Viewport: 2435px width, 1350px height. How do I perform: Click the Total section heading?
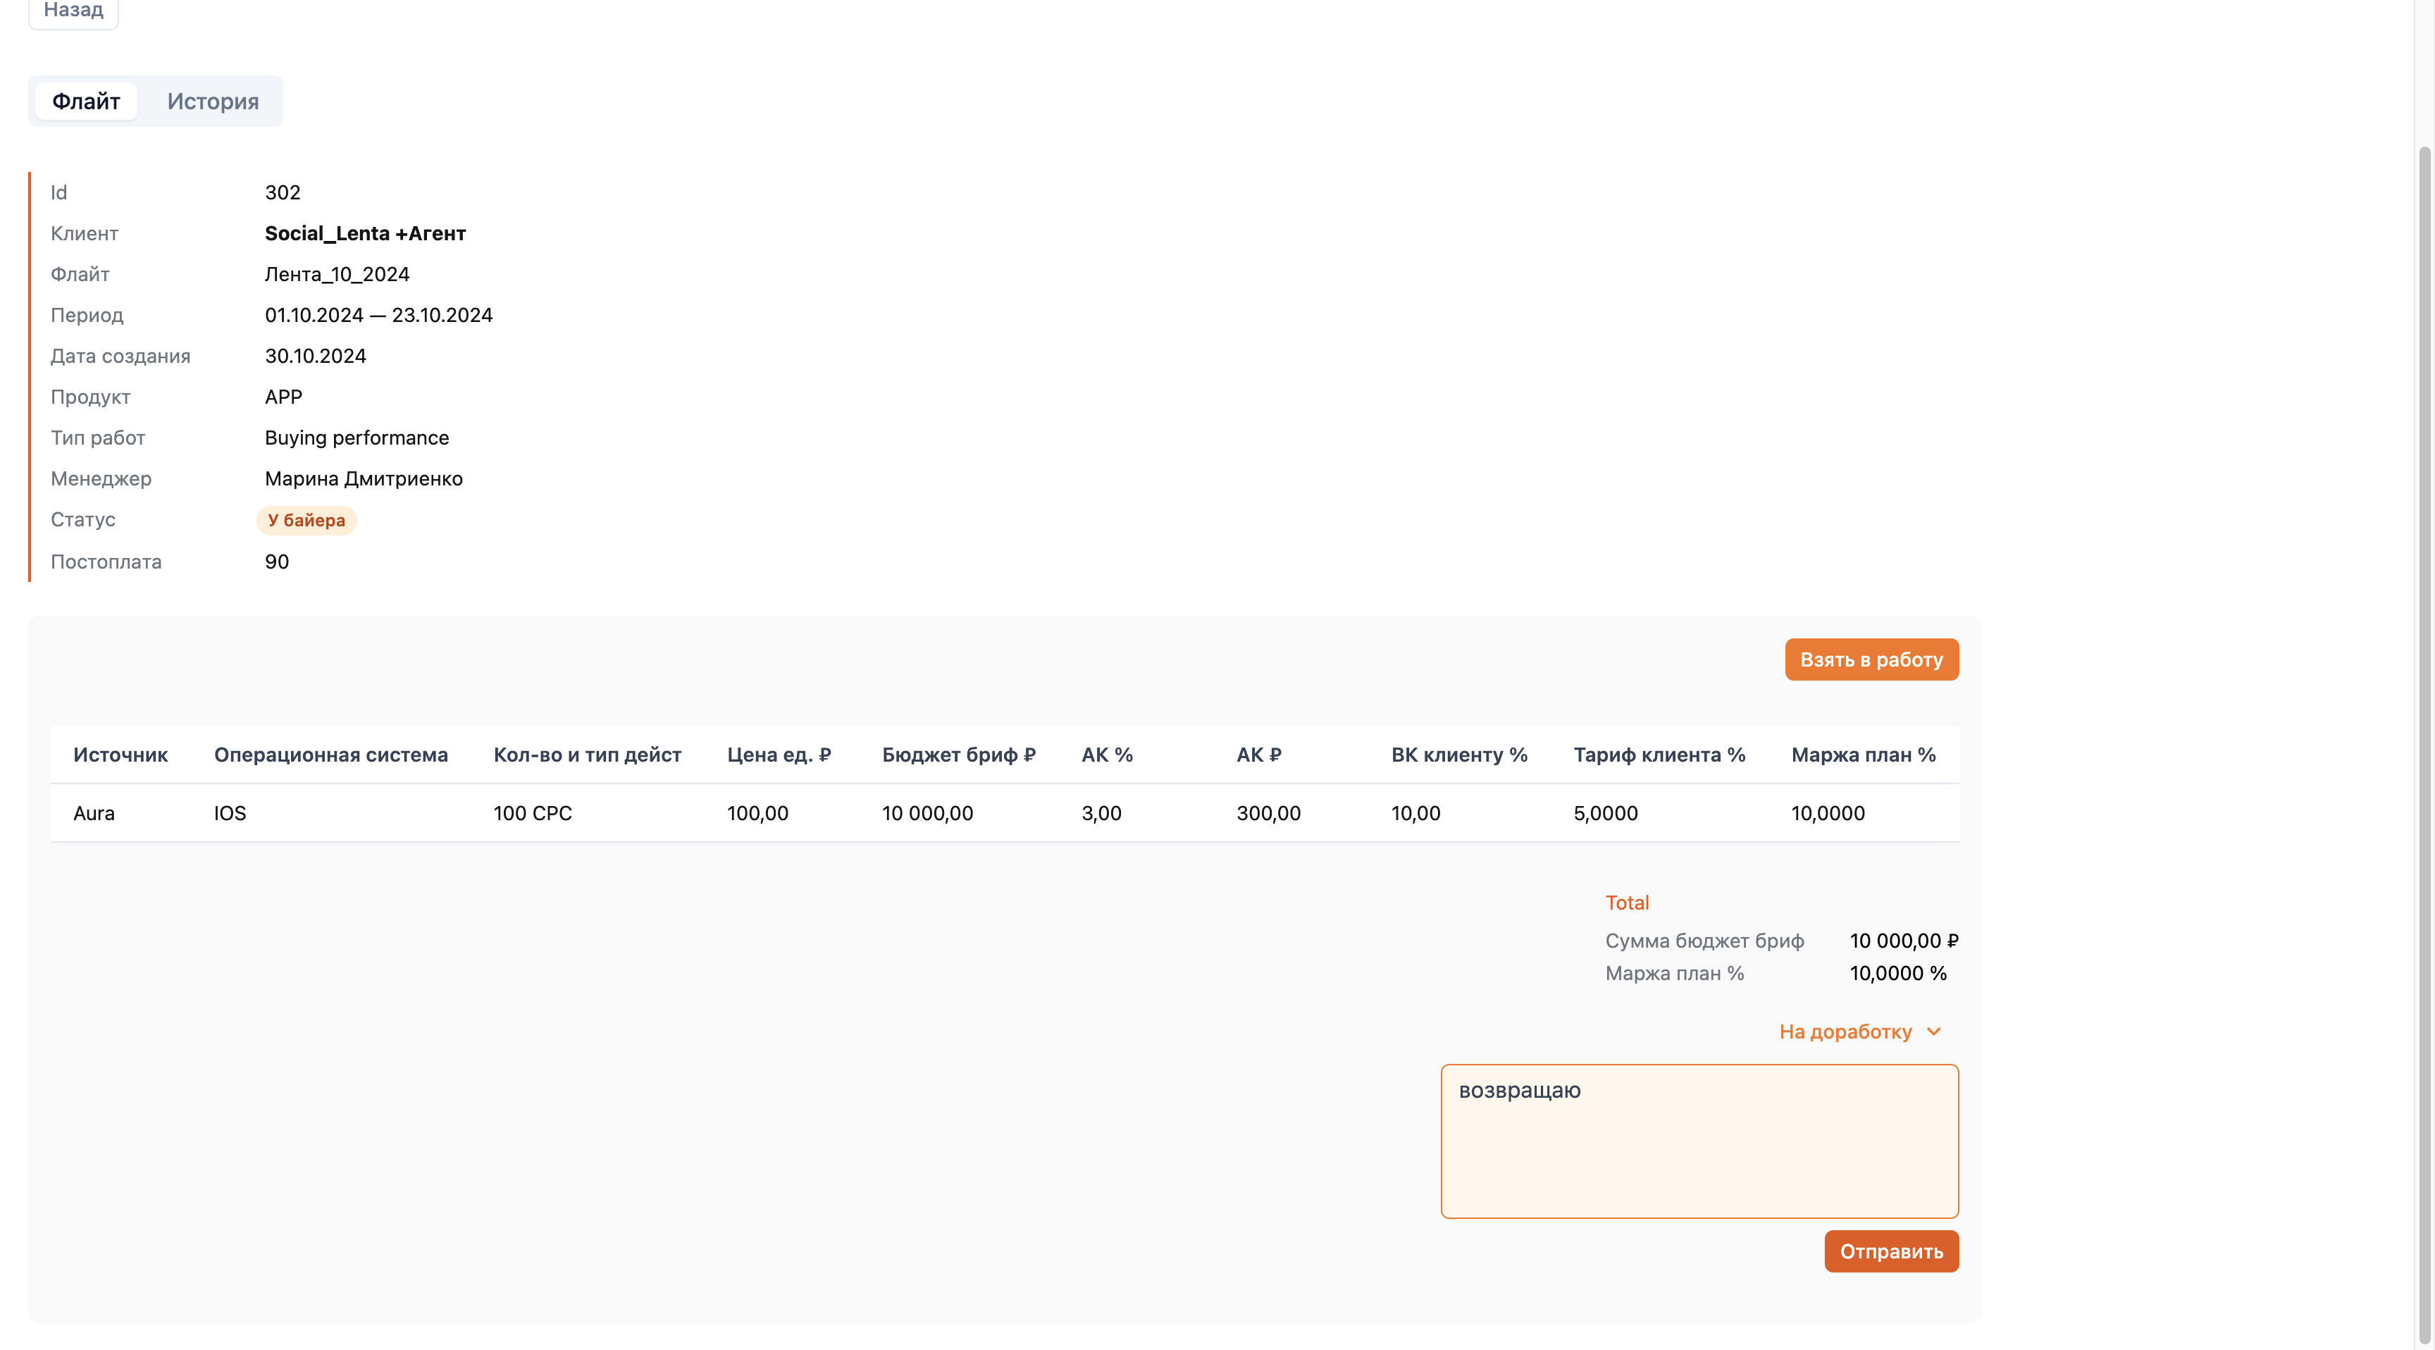pos(1627,903)
